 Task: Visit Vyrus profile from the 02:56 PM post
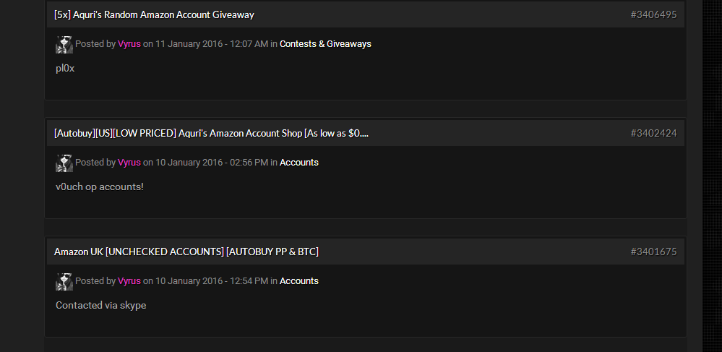(x=129, y=163)
